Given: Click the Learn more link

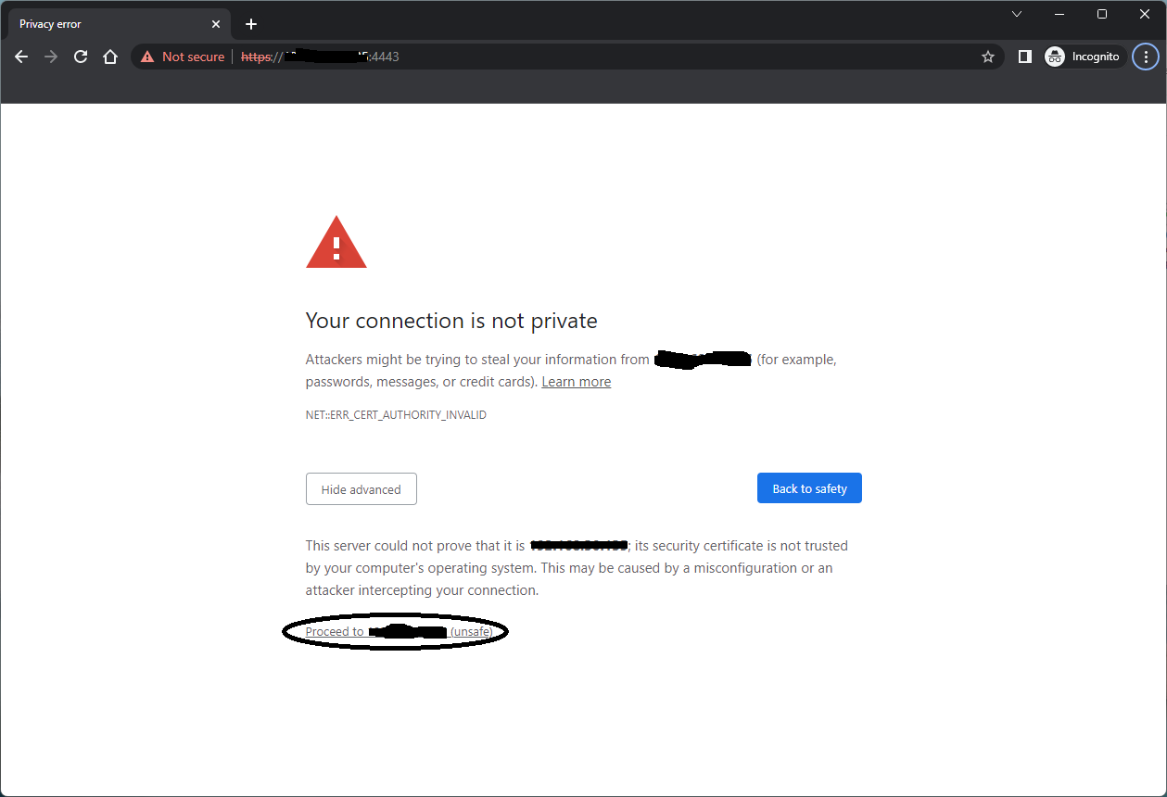Looking at the screenshot, I should click(576, 381).
